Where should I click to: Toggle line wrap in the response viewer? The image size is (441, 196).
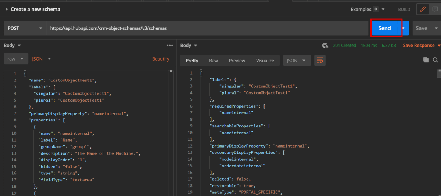coord(320,61)
